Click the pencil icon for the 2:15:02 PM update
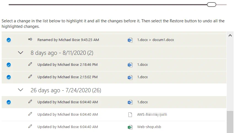The image size is (235, 133). click(x=30, y=77)
